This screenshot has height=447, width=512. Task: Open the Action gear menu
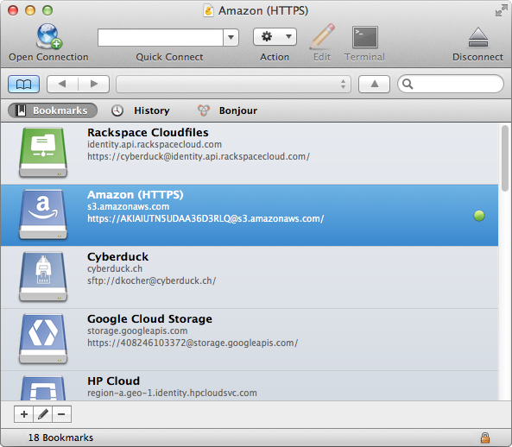coord(275,36)
